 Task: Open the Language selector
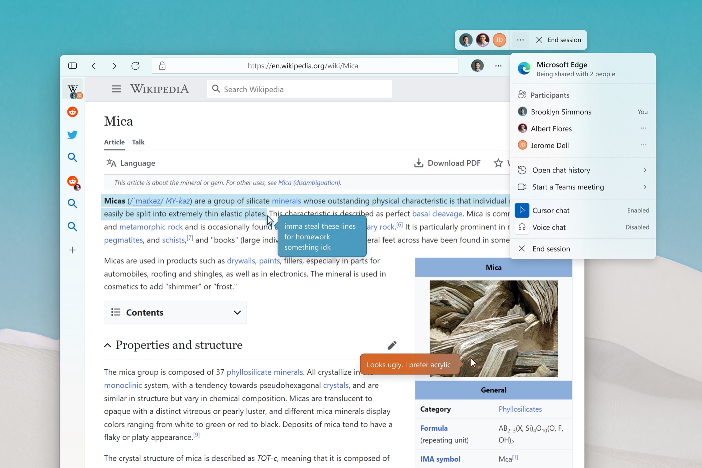click(131, 163)
